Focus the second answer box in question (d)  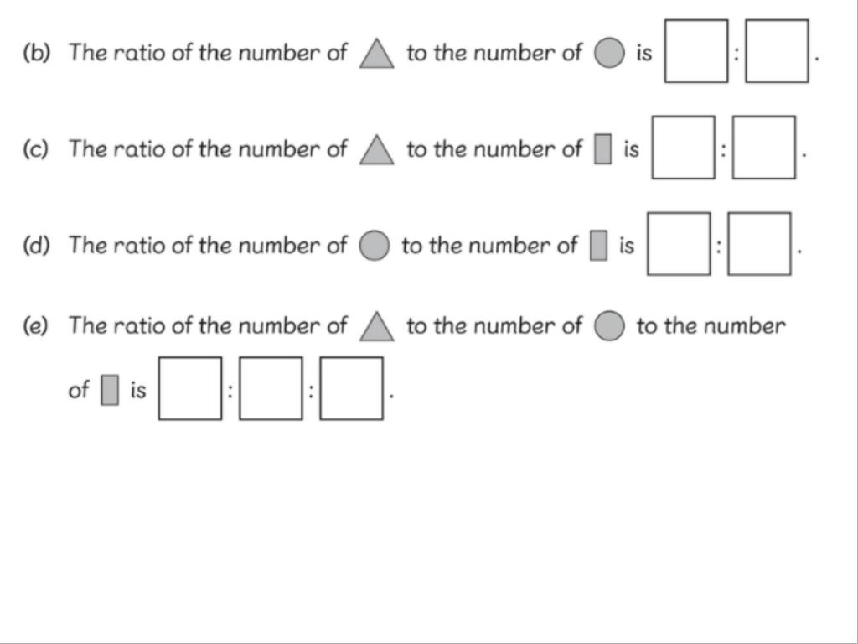pos(759,244)
